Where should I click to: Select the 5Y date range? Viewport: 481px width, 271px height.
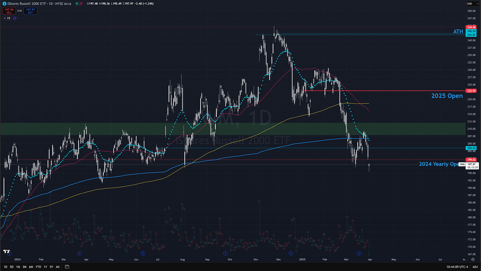click(52, 266)
